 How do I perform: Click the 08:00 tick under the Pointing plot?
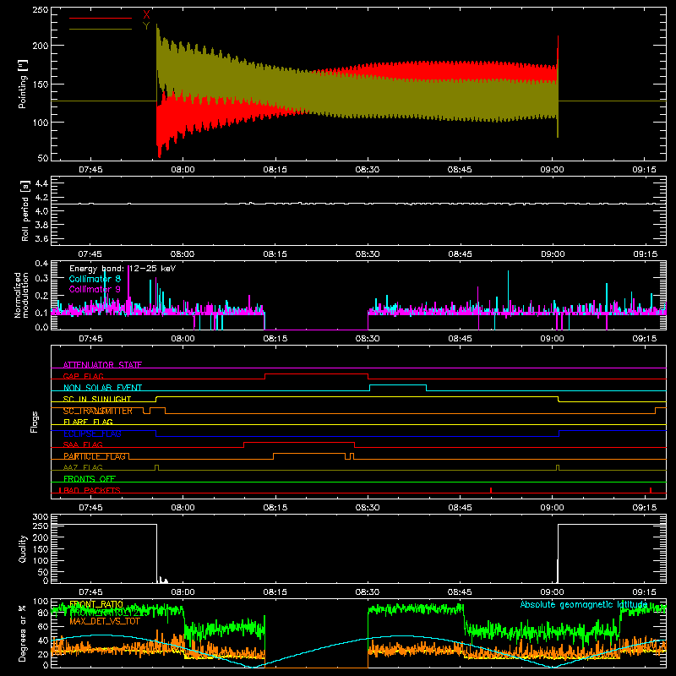(x=183, y=170)
